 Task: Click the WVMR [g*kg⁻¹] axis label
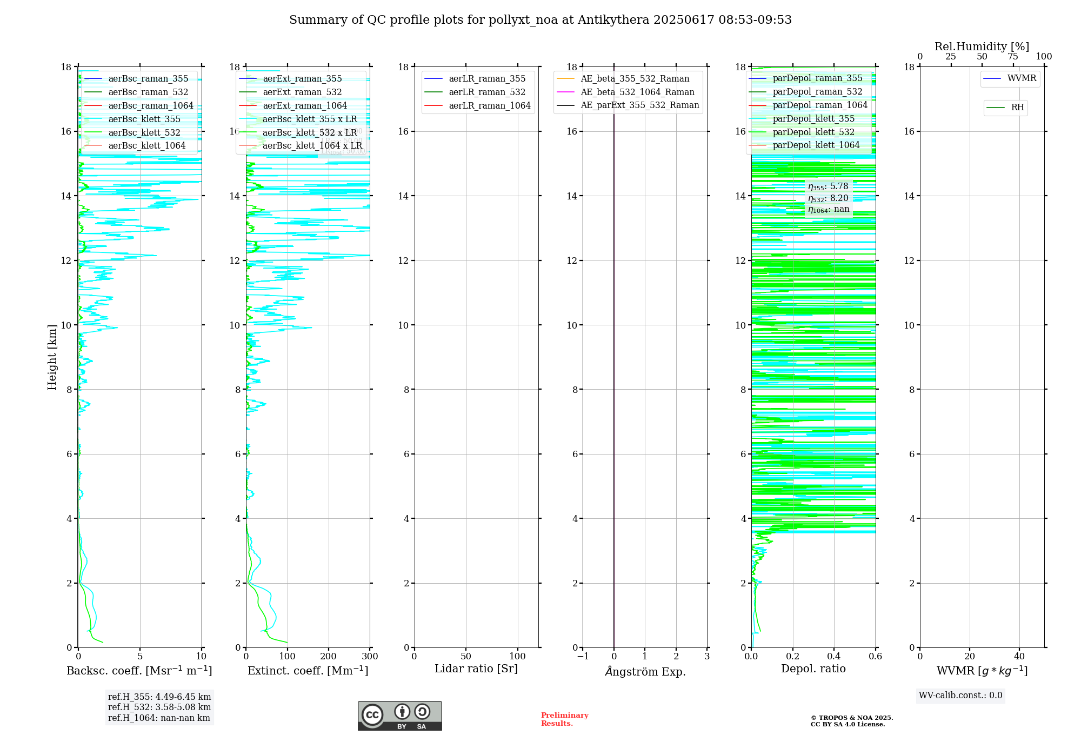[982, 671]
